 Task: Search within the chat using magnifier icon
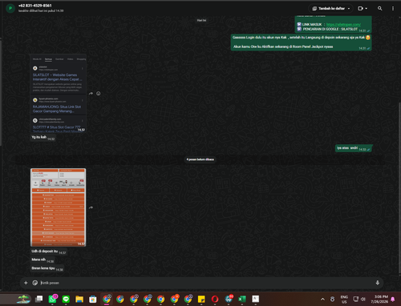[x=379, y=9]
